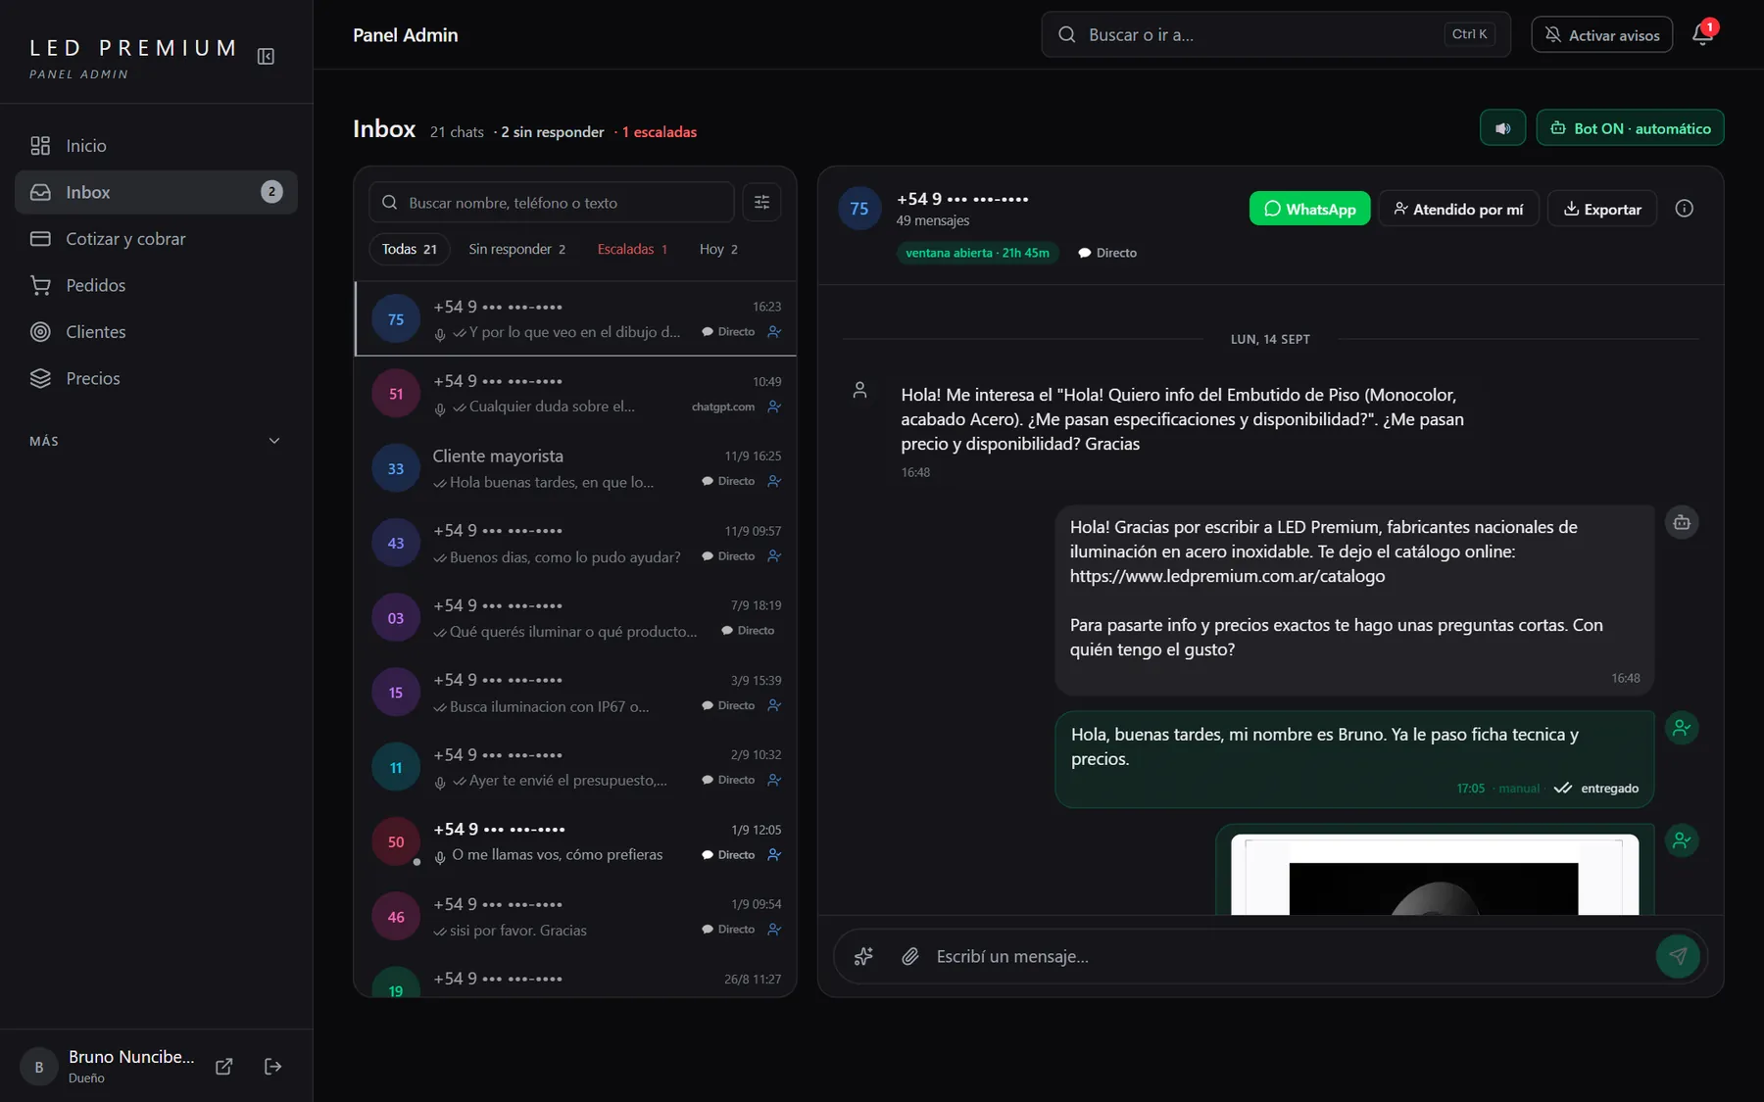
Task: Open the notifications bell
Action: coord(1702,35)
